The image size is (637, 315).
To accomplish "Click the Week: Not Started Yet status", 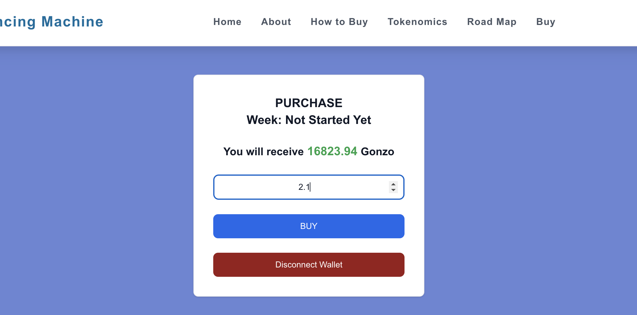I will [x=309, y=120].
